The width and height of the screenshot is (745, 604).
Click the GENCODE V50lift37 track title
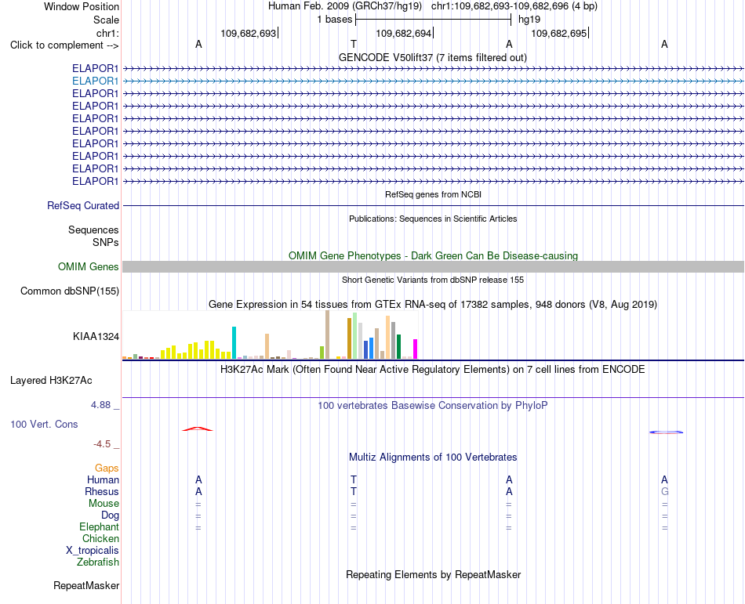[x=433, y=57]
